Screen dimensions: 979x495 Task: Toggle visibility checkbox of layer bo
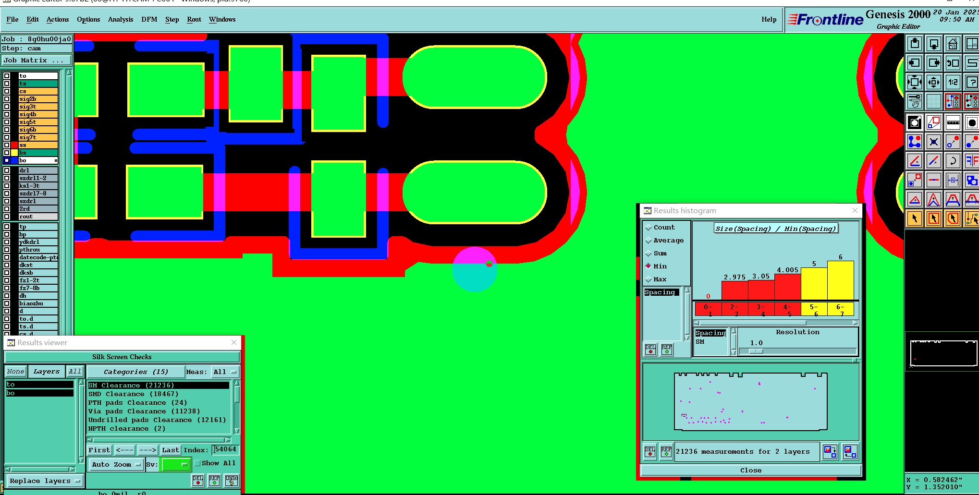point(7,160)
